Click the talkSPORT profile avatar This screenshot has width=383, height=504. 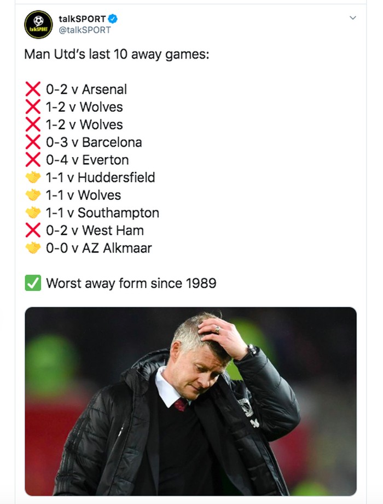38,25
